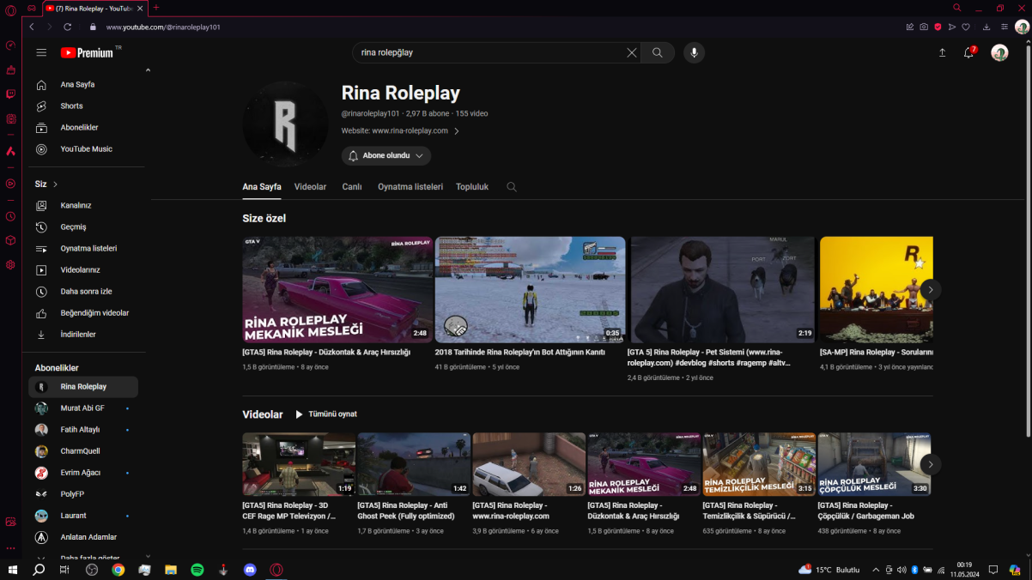Open the YouTube account avatar menu
1032x580 pixels.
(999, 52)
